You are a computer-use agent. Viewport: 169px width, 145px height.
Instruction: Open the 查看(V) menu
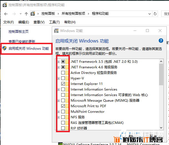[39, 22]
